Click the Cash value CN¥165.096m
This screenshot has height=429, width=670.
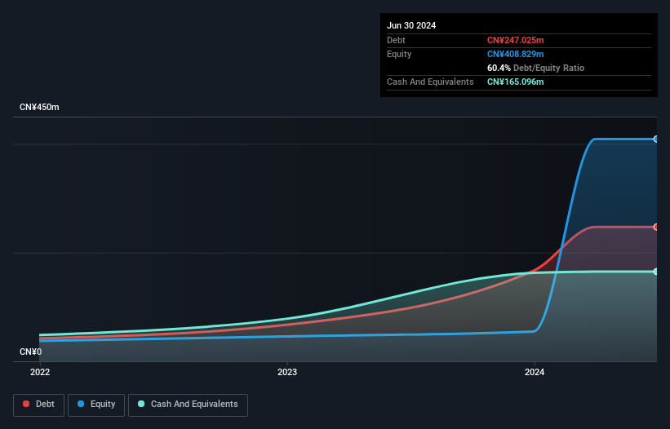pyautogui.click(x=515, y=82)
